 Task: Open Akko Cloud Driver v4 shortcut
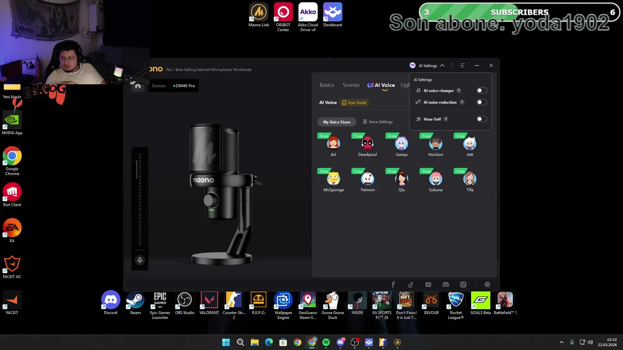click(x=308, y=17)
